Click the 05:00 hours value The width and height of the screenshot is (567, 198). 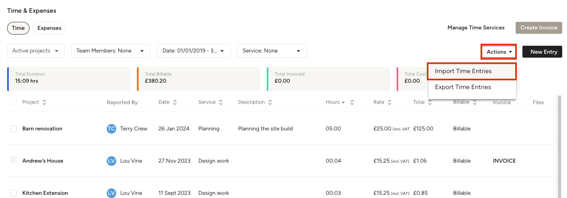pos(333,128)
